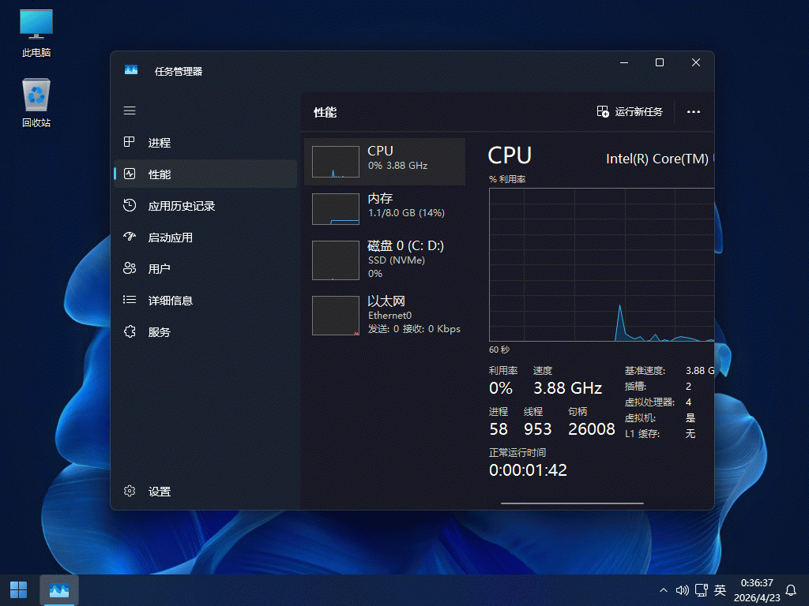The height and width of the screenshot is (606, 809).
Task: Select 性能 in sidebar
Action: (205, 174)
